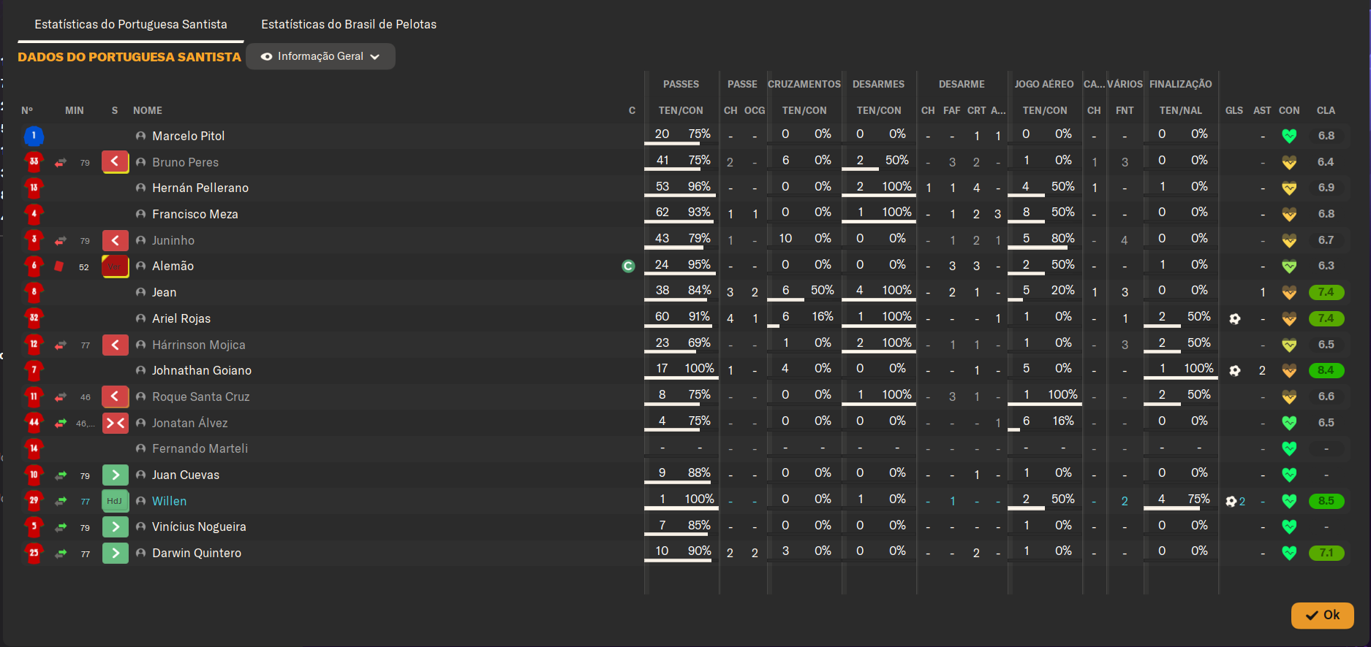The height and width of the screenshot is (647, 1371).
Task: Sort by the GLS column header
Action: [x=1234, y=110]
